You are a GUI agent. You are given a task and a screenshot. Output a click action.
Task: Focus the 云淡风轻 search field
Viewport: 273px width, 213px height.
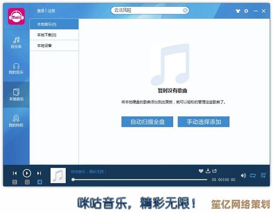click(150, 10)
